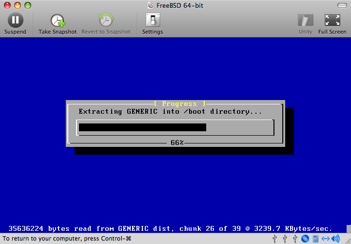The image size is (351, 244).
Task: Enter Full Screen mode
Action: [332, 20]
